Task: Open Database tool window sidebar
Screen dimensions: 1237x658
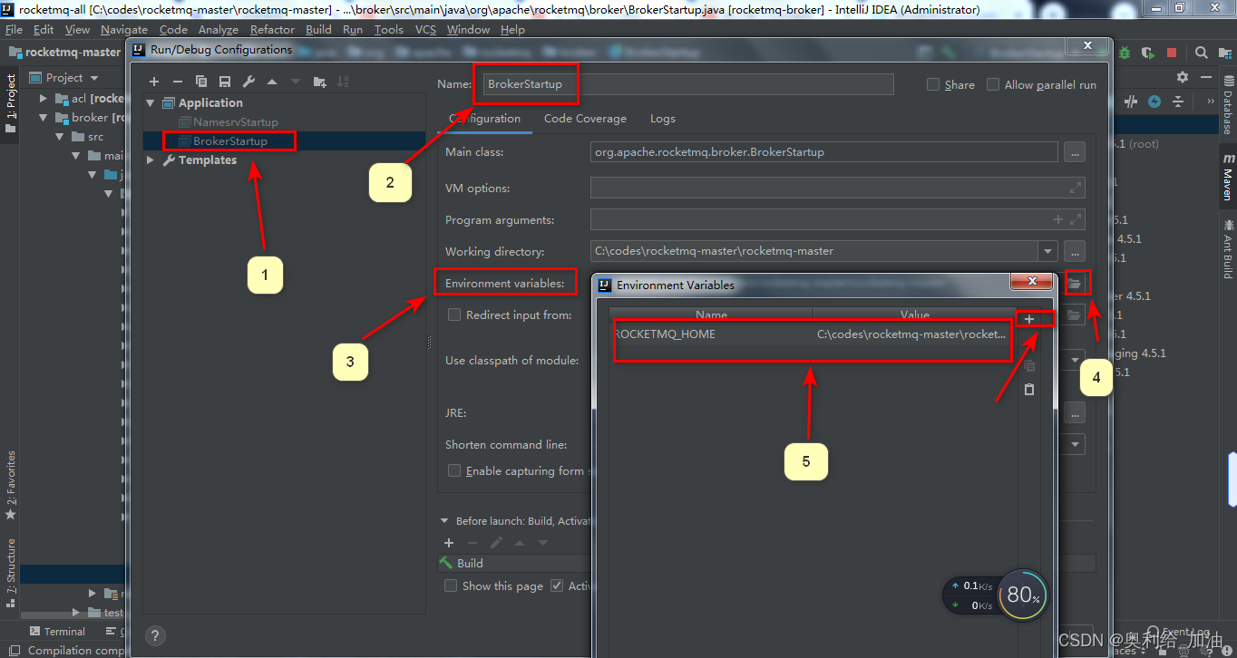Action: tap(1228, 106)
